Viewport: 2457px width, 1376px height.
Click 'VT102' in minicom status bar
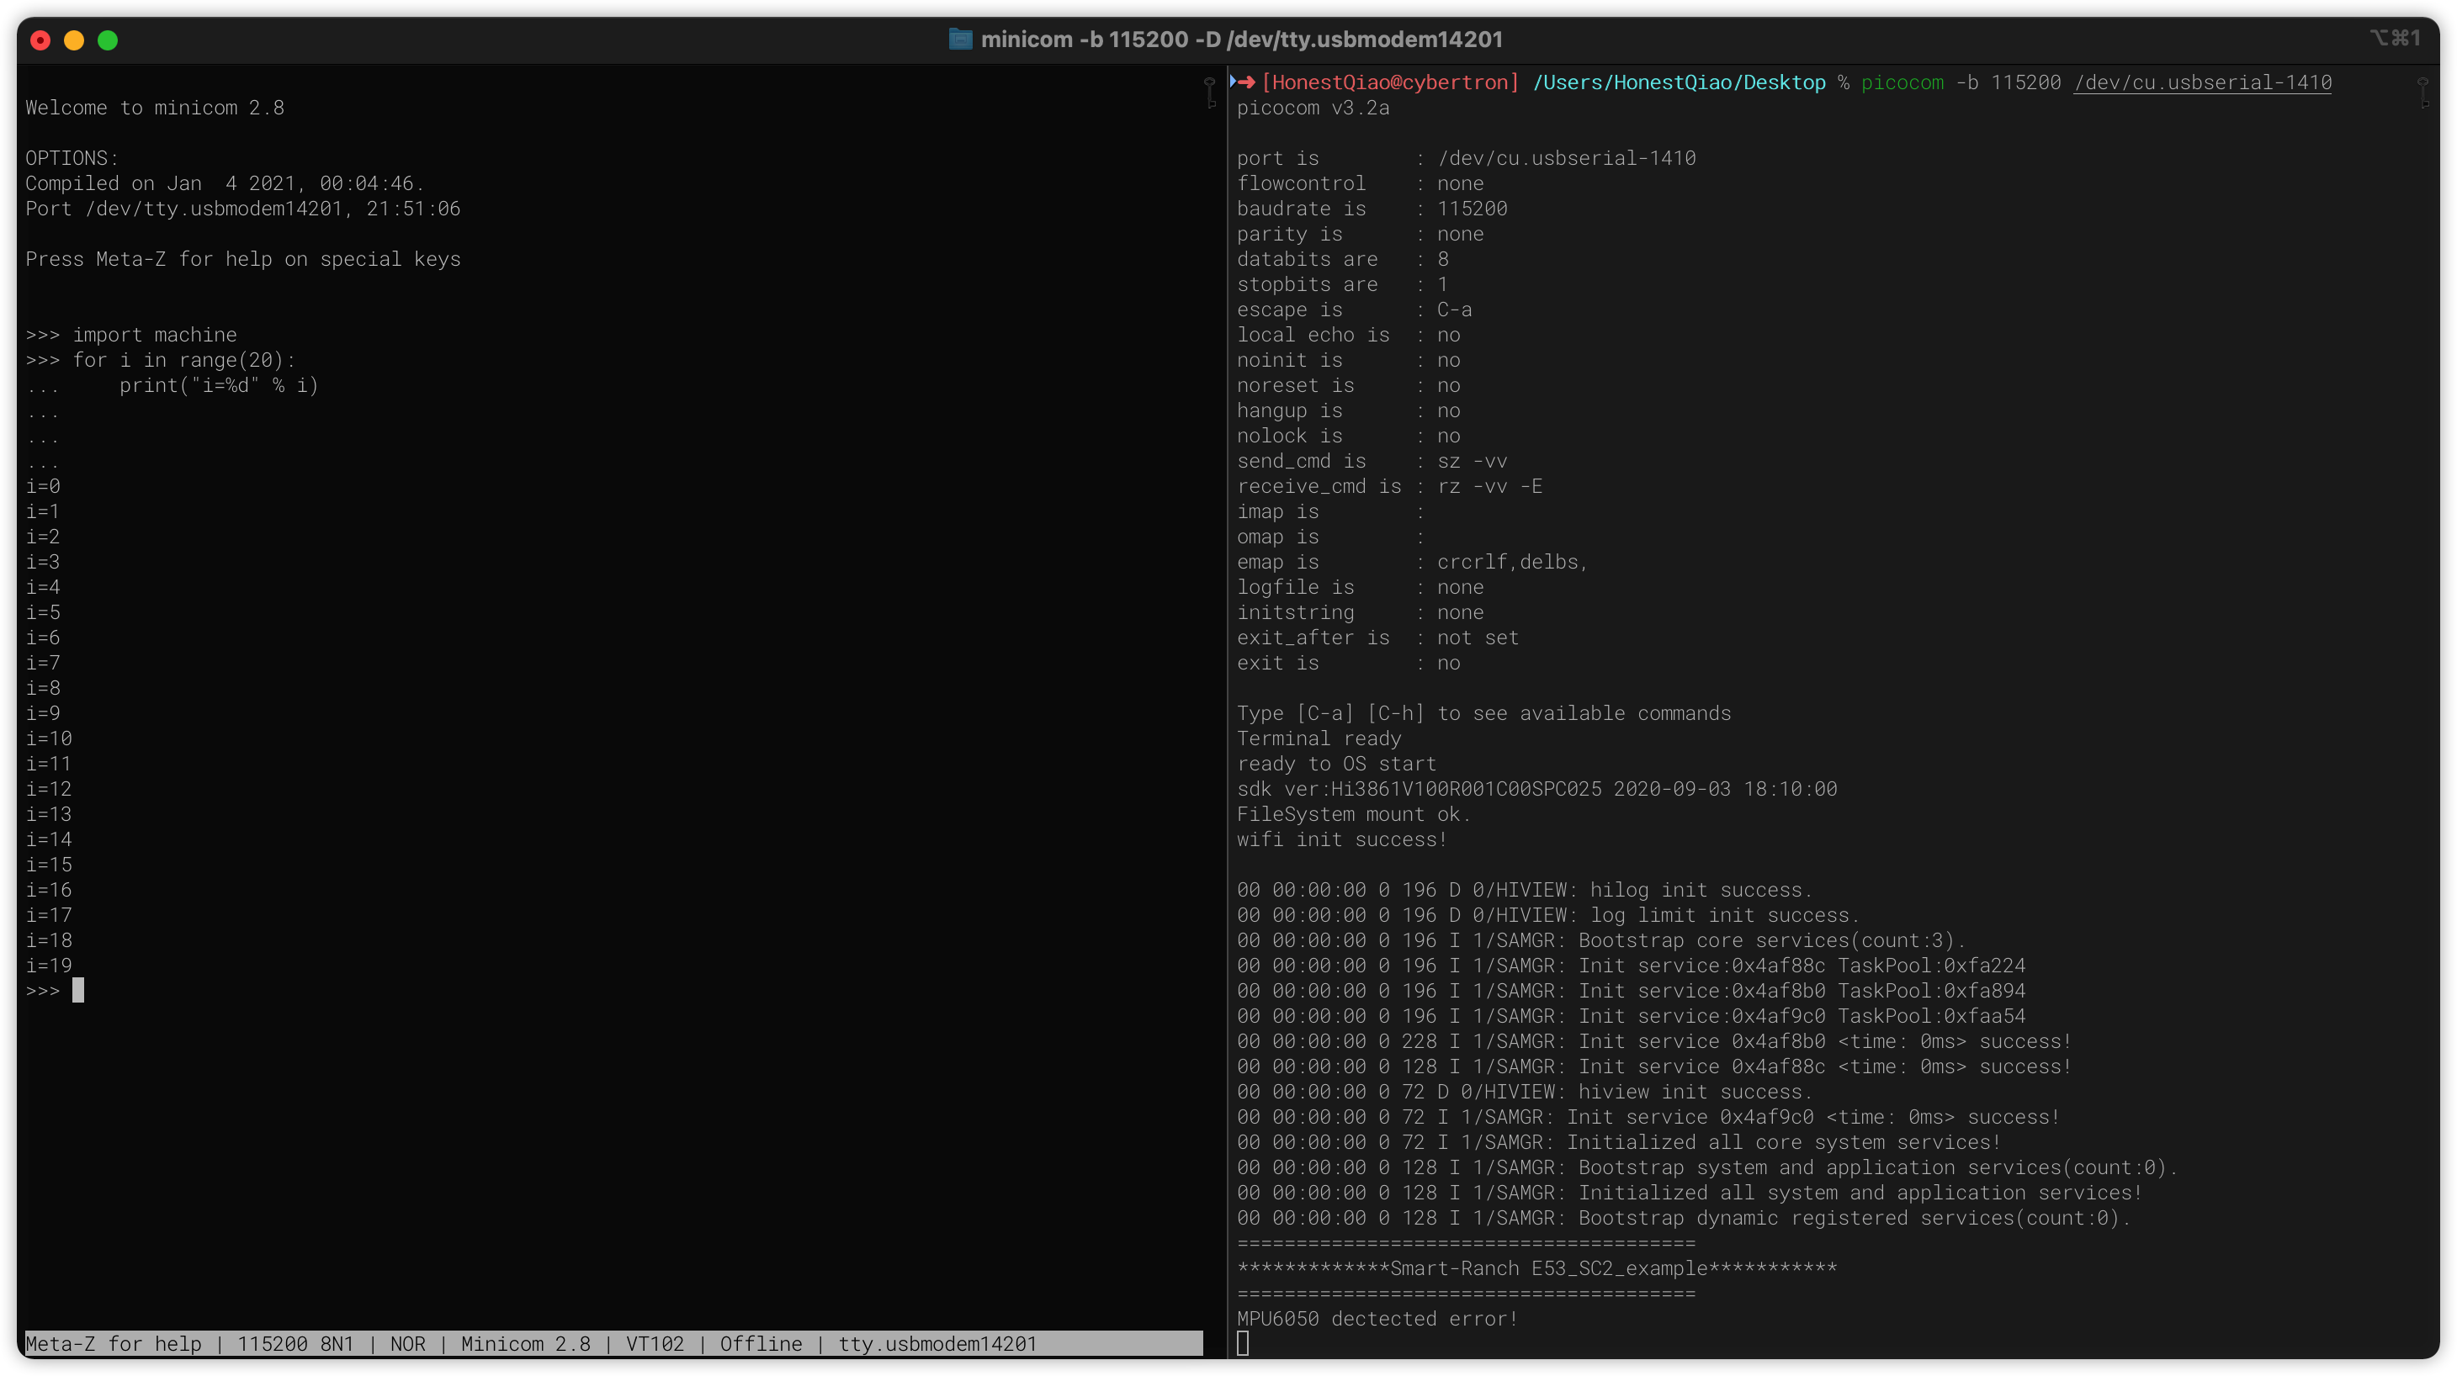[x=655, y=1345]
